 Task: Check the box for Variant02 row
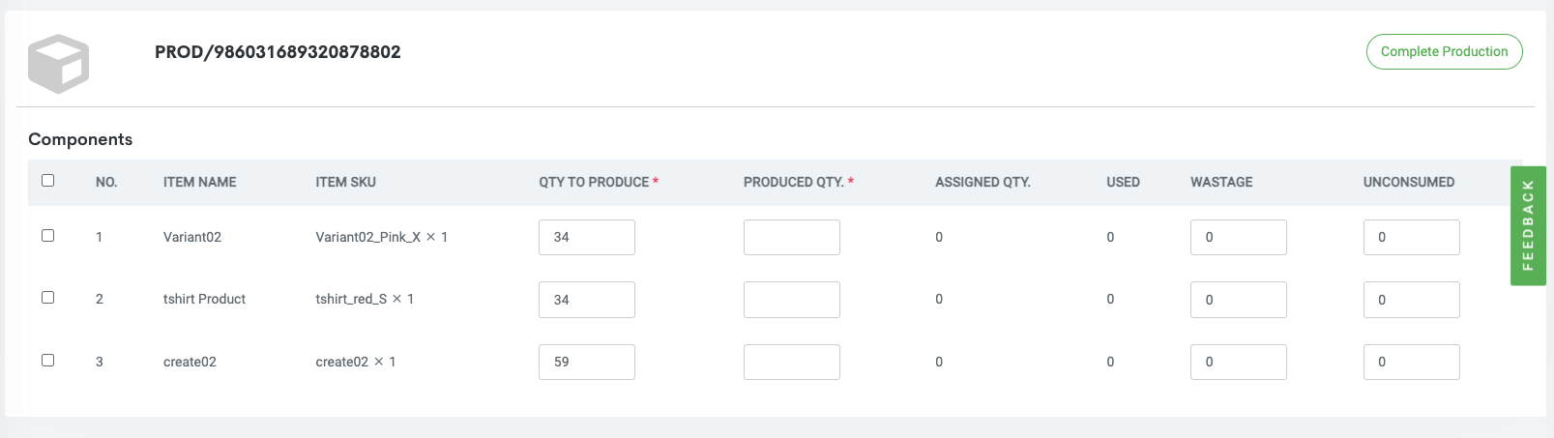(48, 236)
